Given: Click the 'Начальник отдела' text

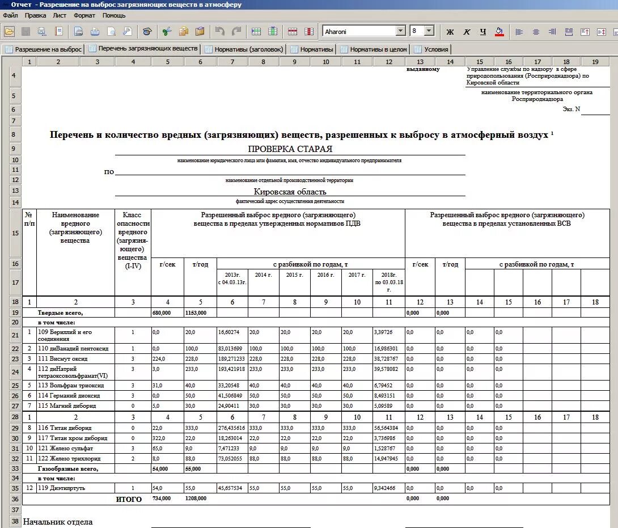Looking at the screenshot, I should click(x=58, y=522).
